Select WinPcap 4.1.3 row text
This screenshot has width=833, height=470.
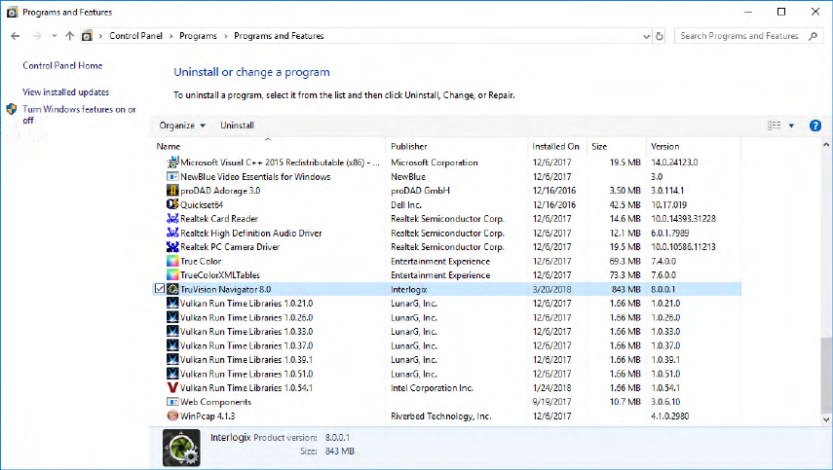click(208, 416)
